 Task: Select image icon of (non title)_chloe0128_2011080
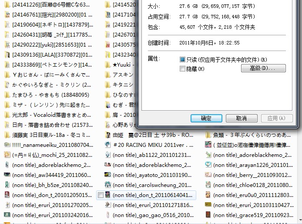[208, 185]
